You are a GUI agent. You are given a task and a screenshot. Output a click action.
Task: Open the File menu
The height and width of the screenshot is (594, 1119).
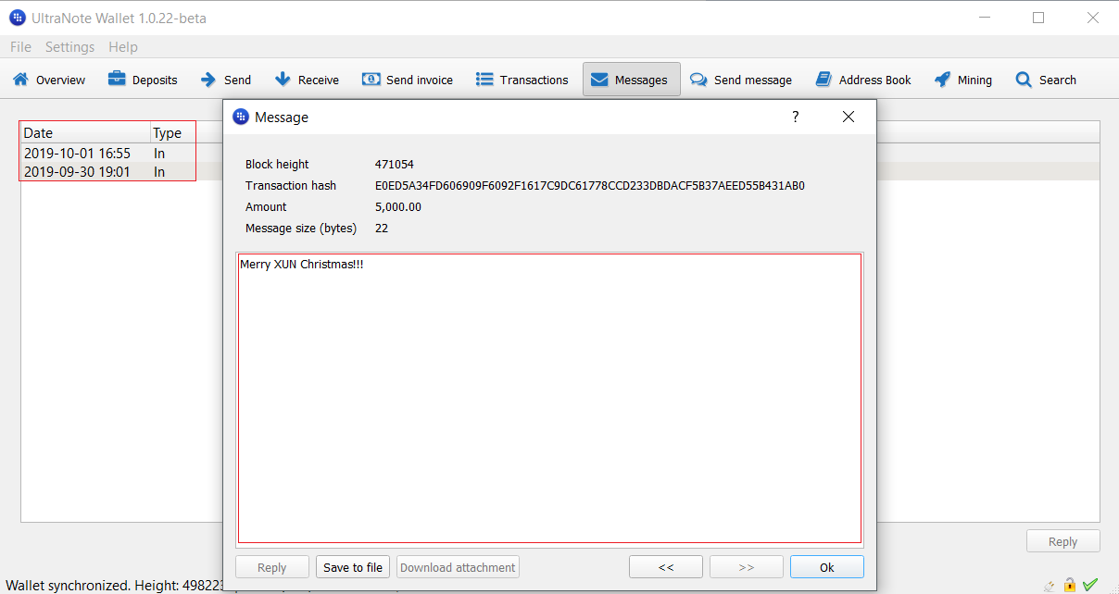[20, 47]
